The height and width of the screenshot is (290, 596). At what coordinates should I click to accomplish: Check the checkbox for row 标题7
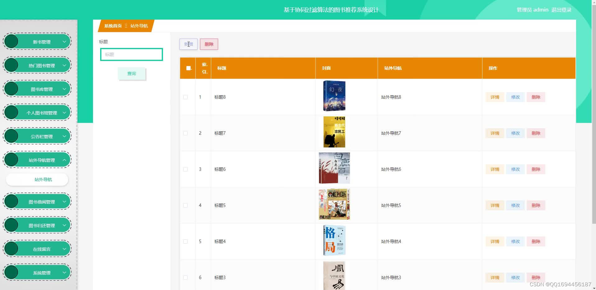click(x=185, y=133)
